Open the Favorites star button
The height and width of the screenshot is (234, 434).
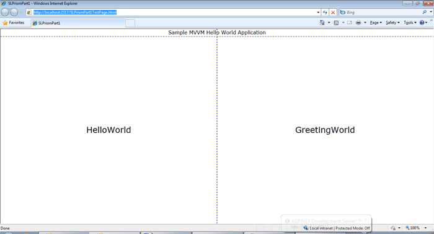(14, 23)
